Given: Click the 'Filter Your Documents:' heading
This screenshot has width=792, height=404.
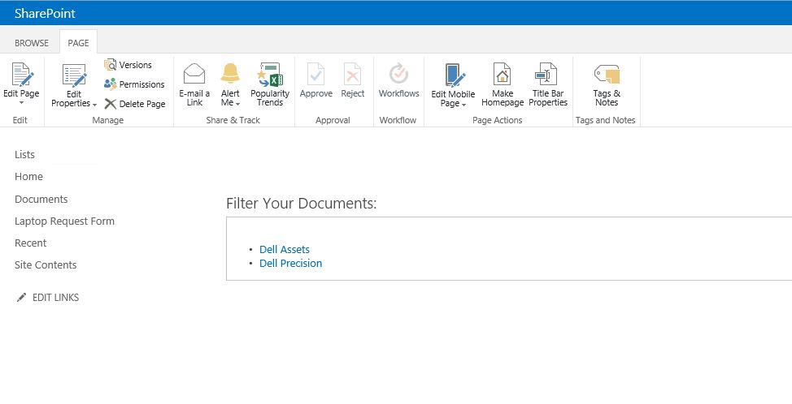Looking at the screenshot, I should tap(301, 204).
